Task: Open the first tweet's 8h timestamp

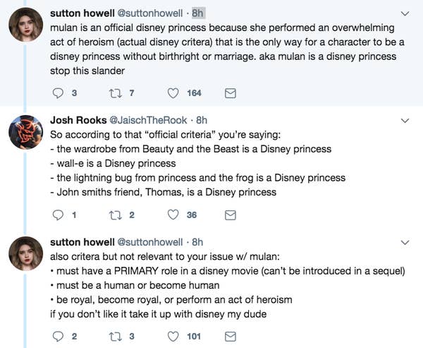Action: [198, 13]
